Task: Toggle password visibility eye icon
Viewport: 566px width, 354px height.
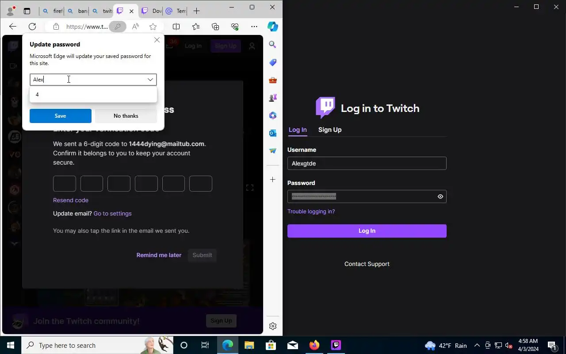Action: (x=440, y=196)
